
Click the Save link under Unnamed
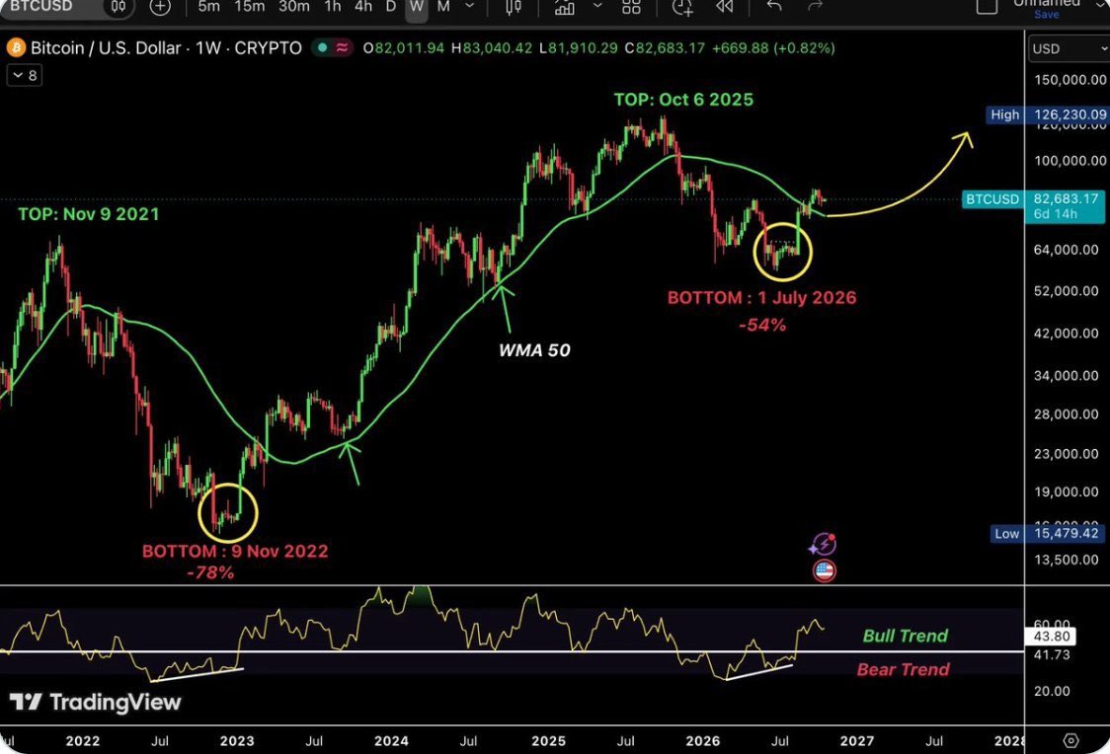(1046, 14)
